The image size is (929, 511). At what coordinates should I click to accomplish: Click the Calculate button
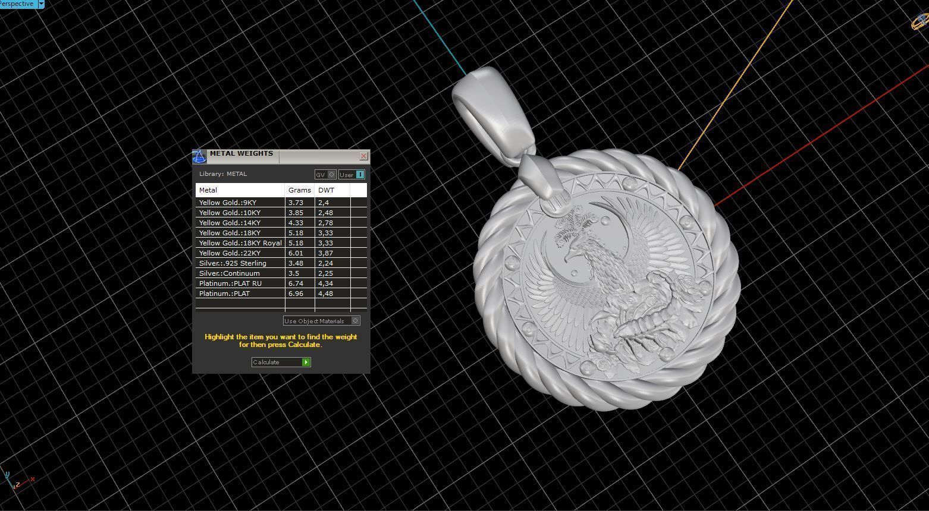[281, 362]
